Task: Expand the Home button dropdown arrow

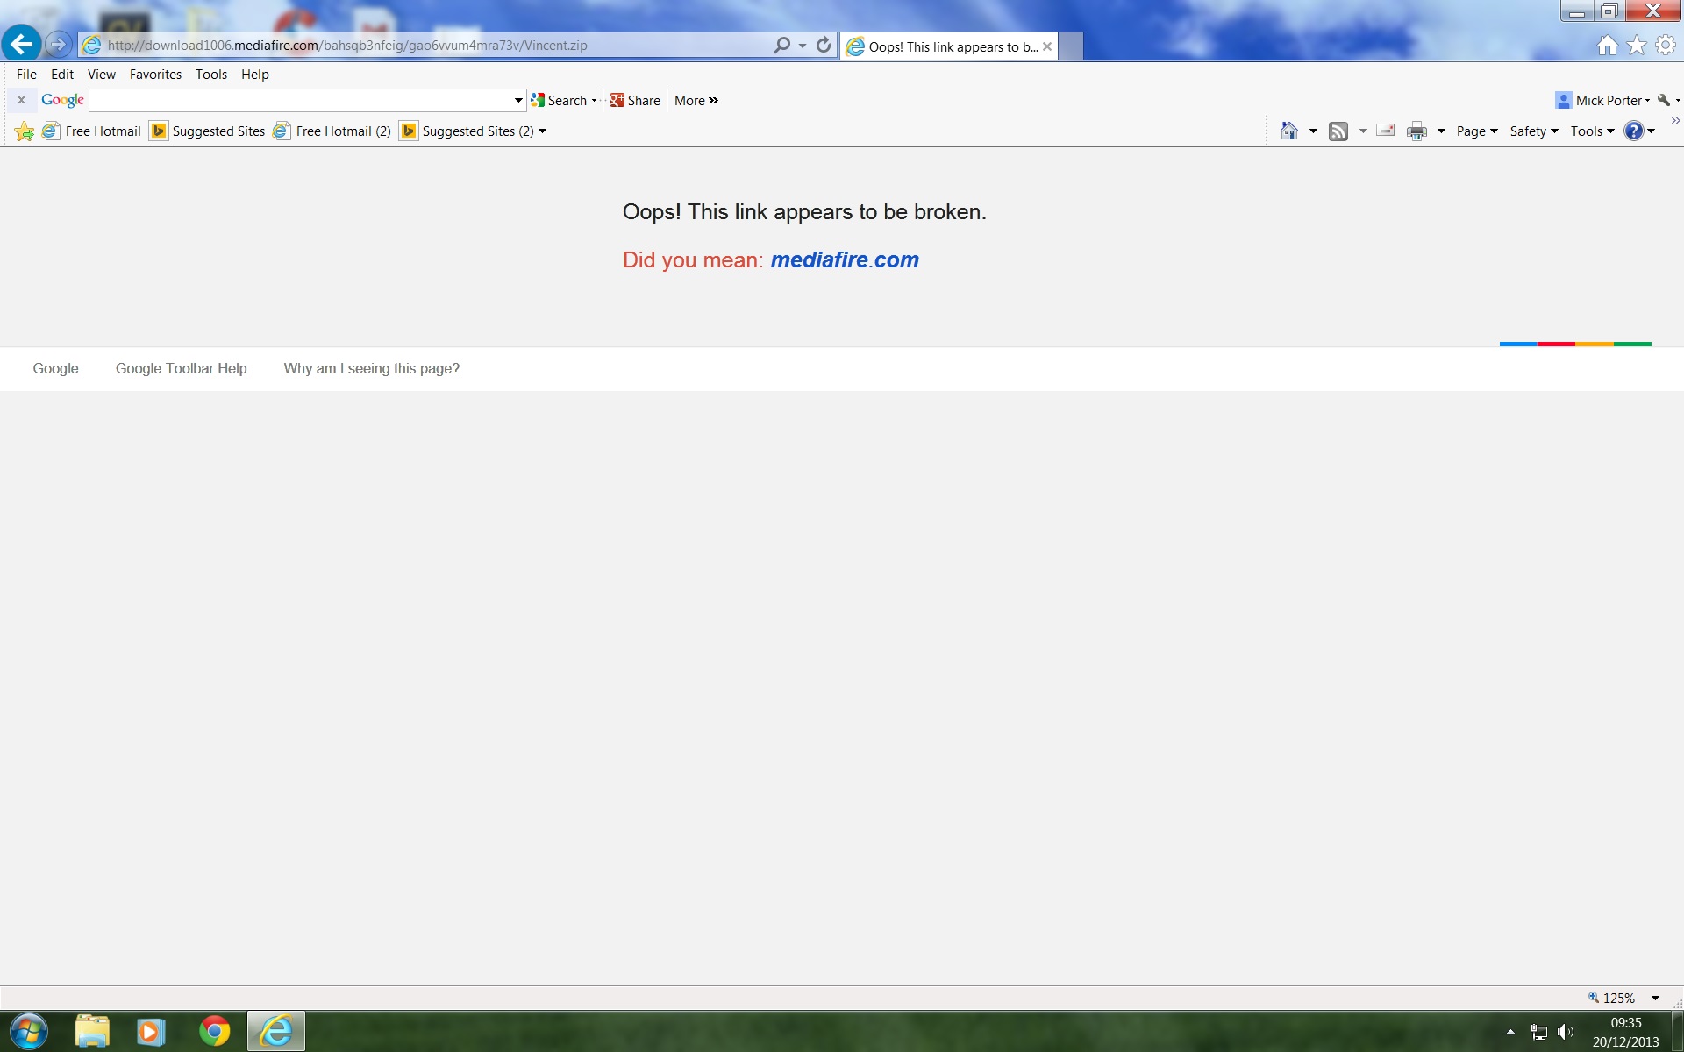Action: 1313,131
